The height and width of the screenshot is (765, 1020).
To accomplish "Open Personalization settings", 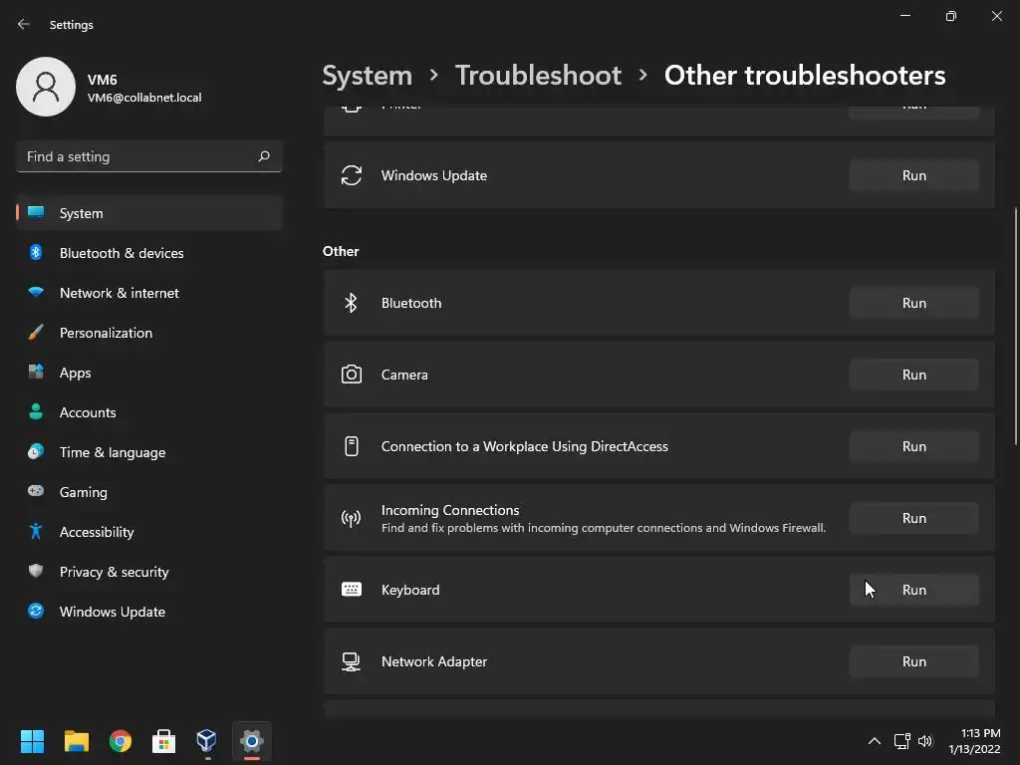I will click(x=149, y=333).
